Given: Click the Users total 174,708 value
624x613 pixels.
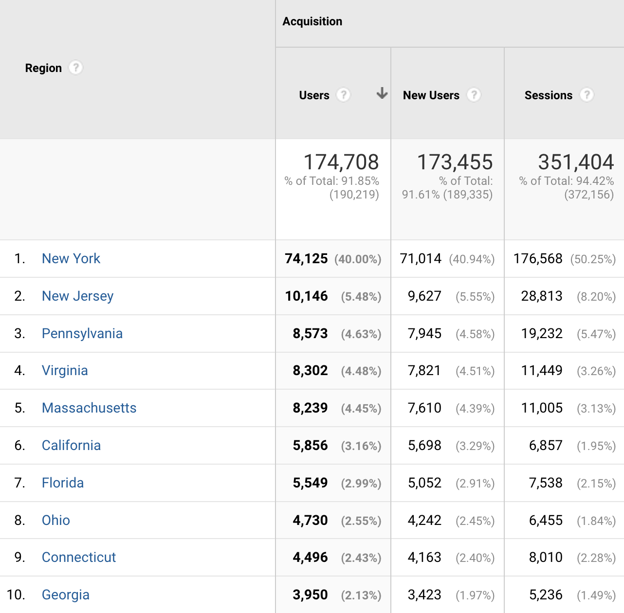Looking at the screenshot, I should (342, 162).
